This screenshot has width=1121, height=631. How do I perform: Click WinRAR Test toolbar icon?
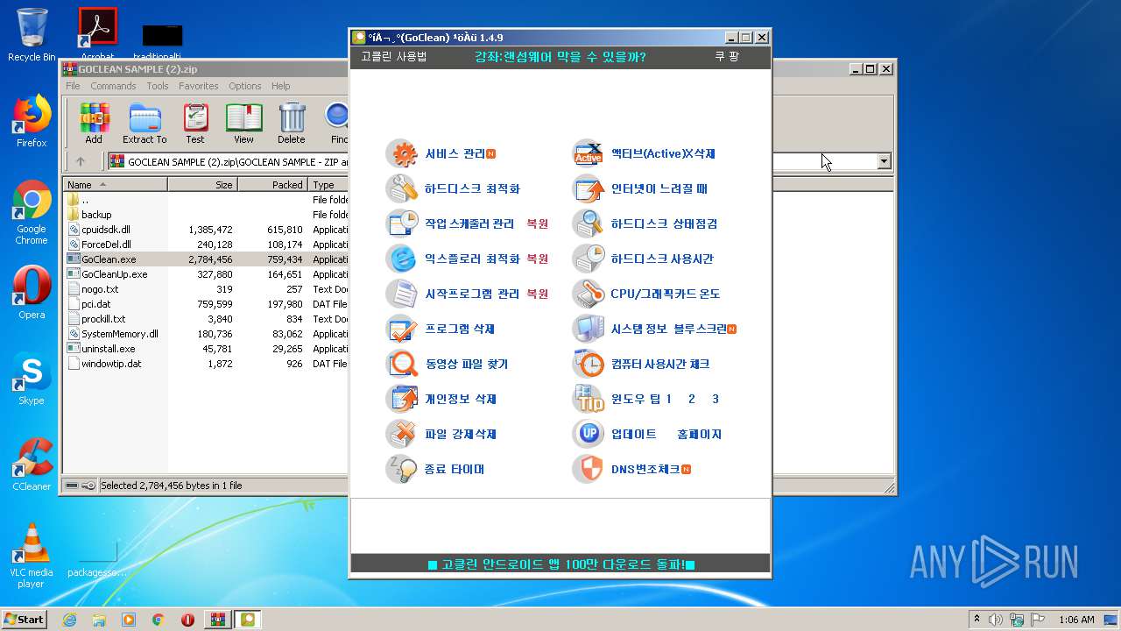[195, 123]
